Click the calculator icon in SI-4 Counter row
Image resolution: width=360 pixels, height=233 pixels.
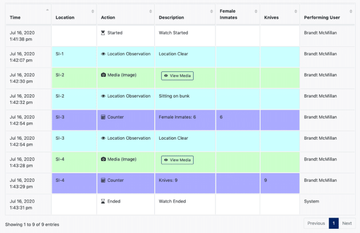(103, 181)
